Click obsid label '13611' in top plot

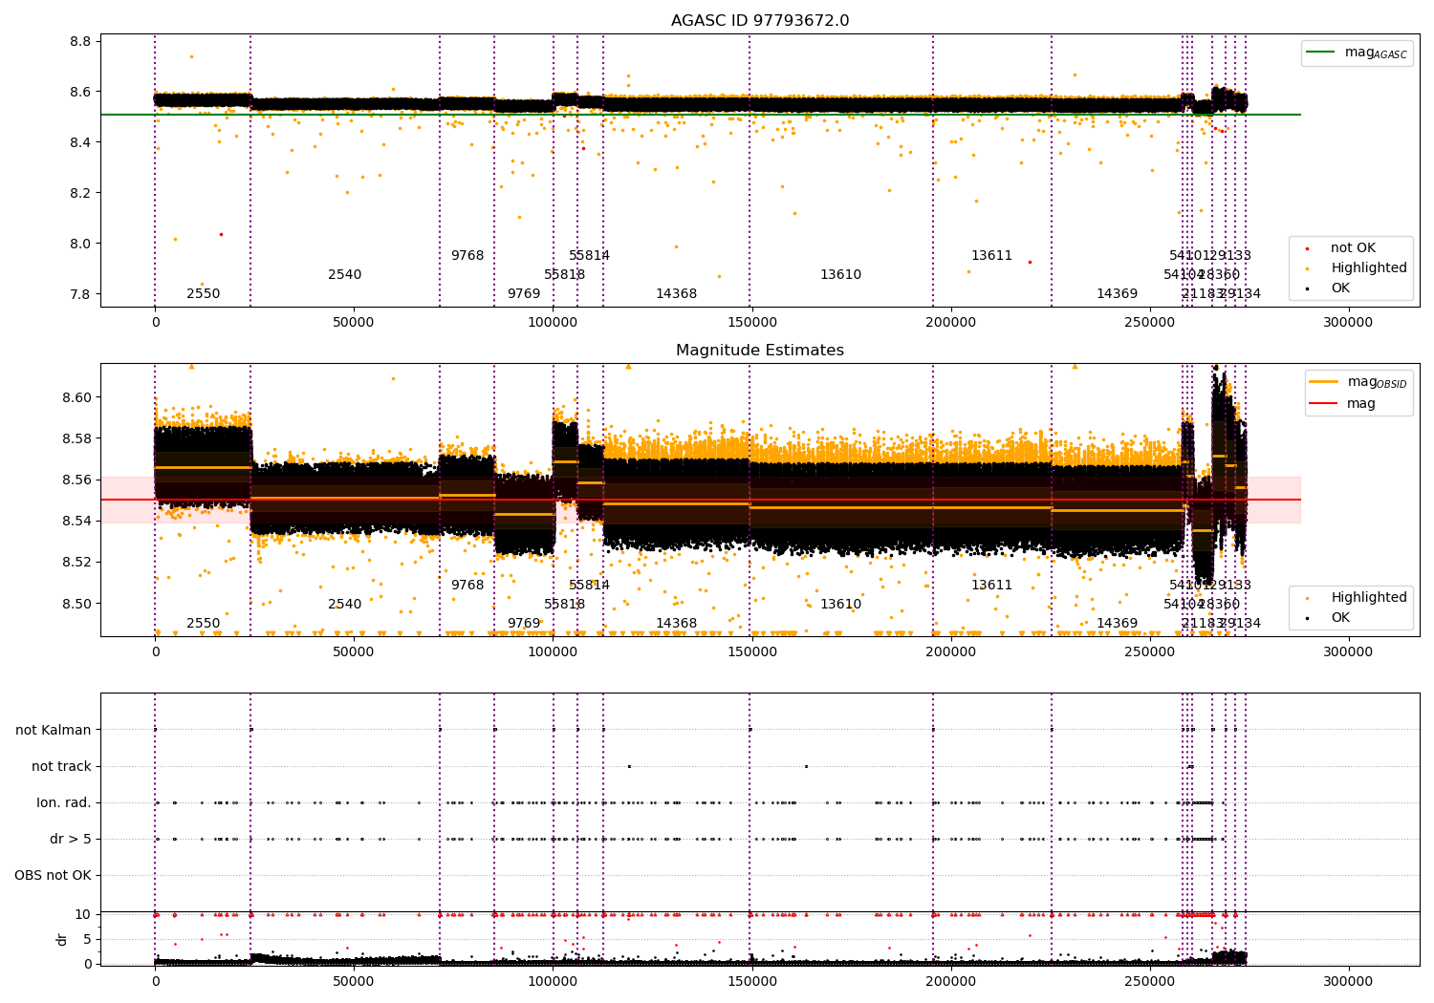point(992,256)
